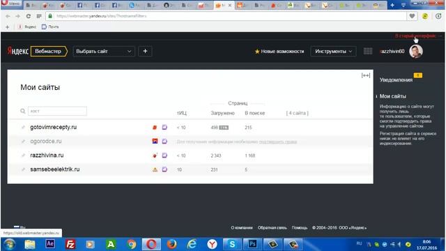Click purple icon in razzhivina.ru row
This screenshot has width=446, height=251.
point(164,155)
